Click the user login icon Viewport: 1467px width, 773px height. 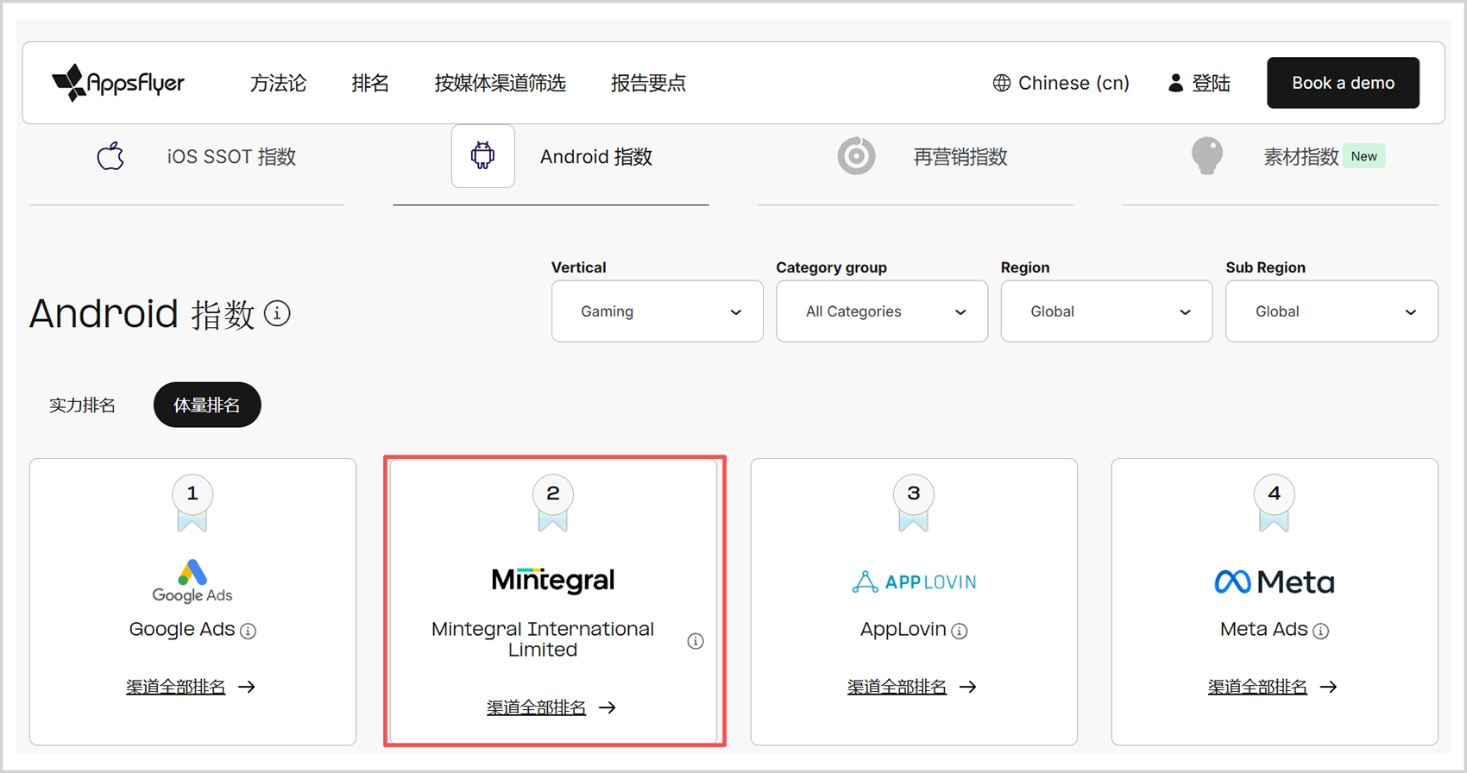click(1175, 83)
